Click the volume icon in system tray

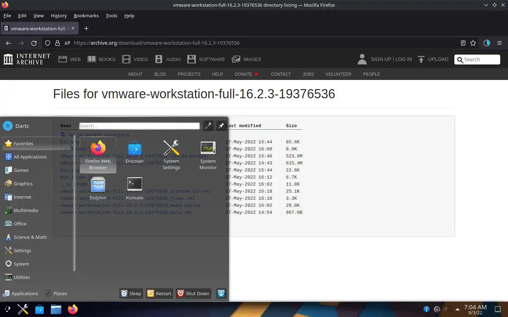446,309
